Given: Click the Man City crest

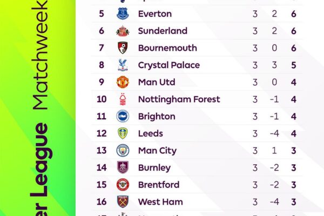Looking at the screenshot, I should [123, 150].
